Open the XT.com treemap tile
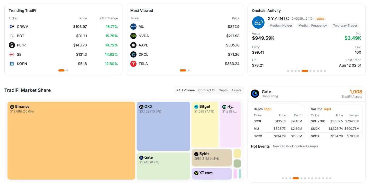376x185 pixels. pos(212,174)
